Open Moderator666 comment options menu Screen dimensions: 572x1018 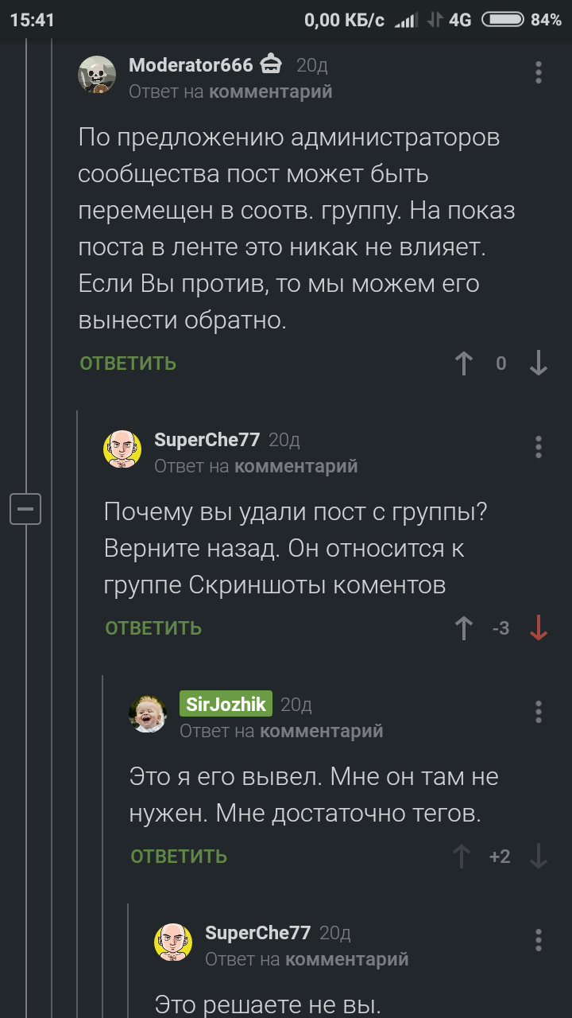point(539,72)
